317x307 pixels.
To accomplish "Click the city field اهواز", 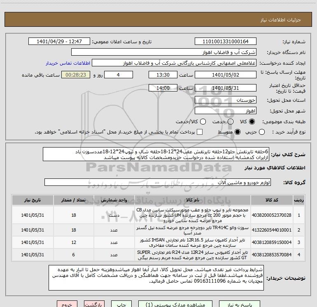I will [x=226, y=111].
